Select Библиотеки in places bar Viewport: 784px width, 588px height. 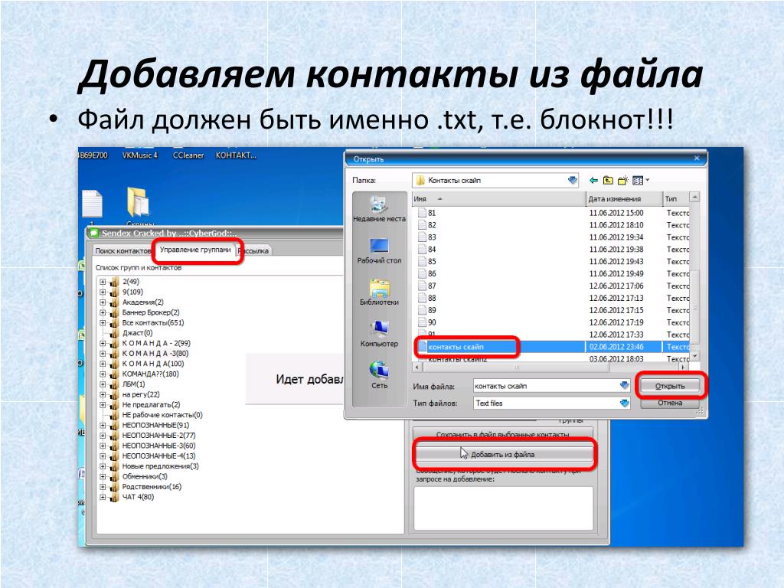click(379, 292)
